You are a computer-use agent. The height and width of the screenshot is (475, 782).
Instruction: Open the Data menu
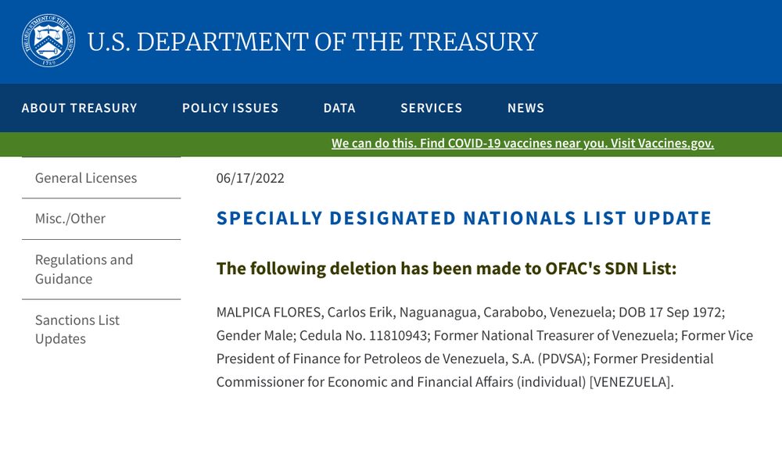tap(339, 108)
